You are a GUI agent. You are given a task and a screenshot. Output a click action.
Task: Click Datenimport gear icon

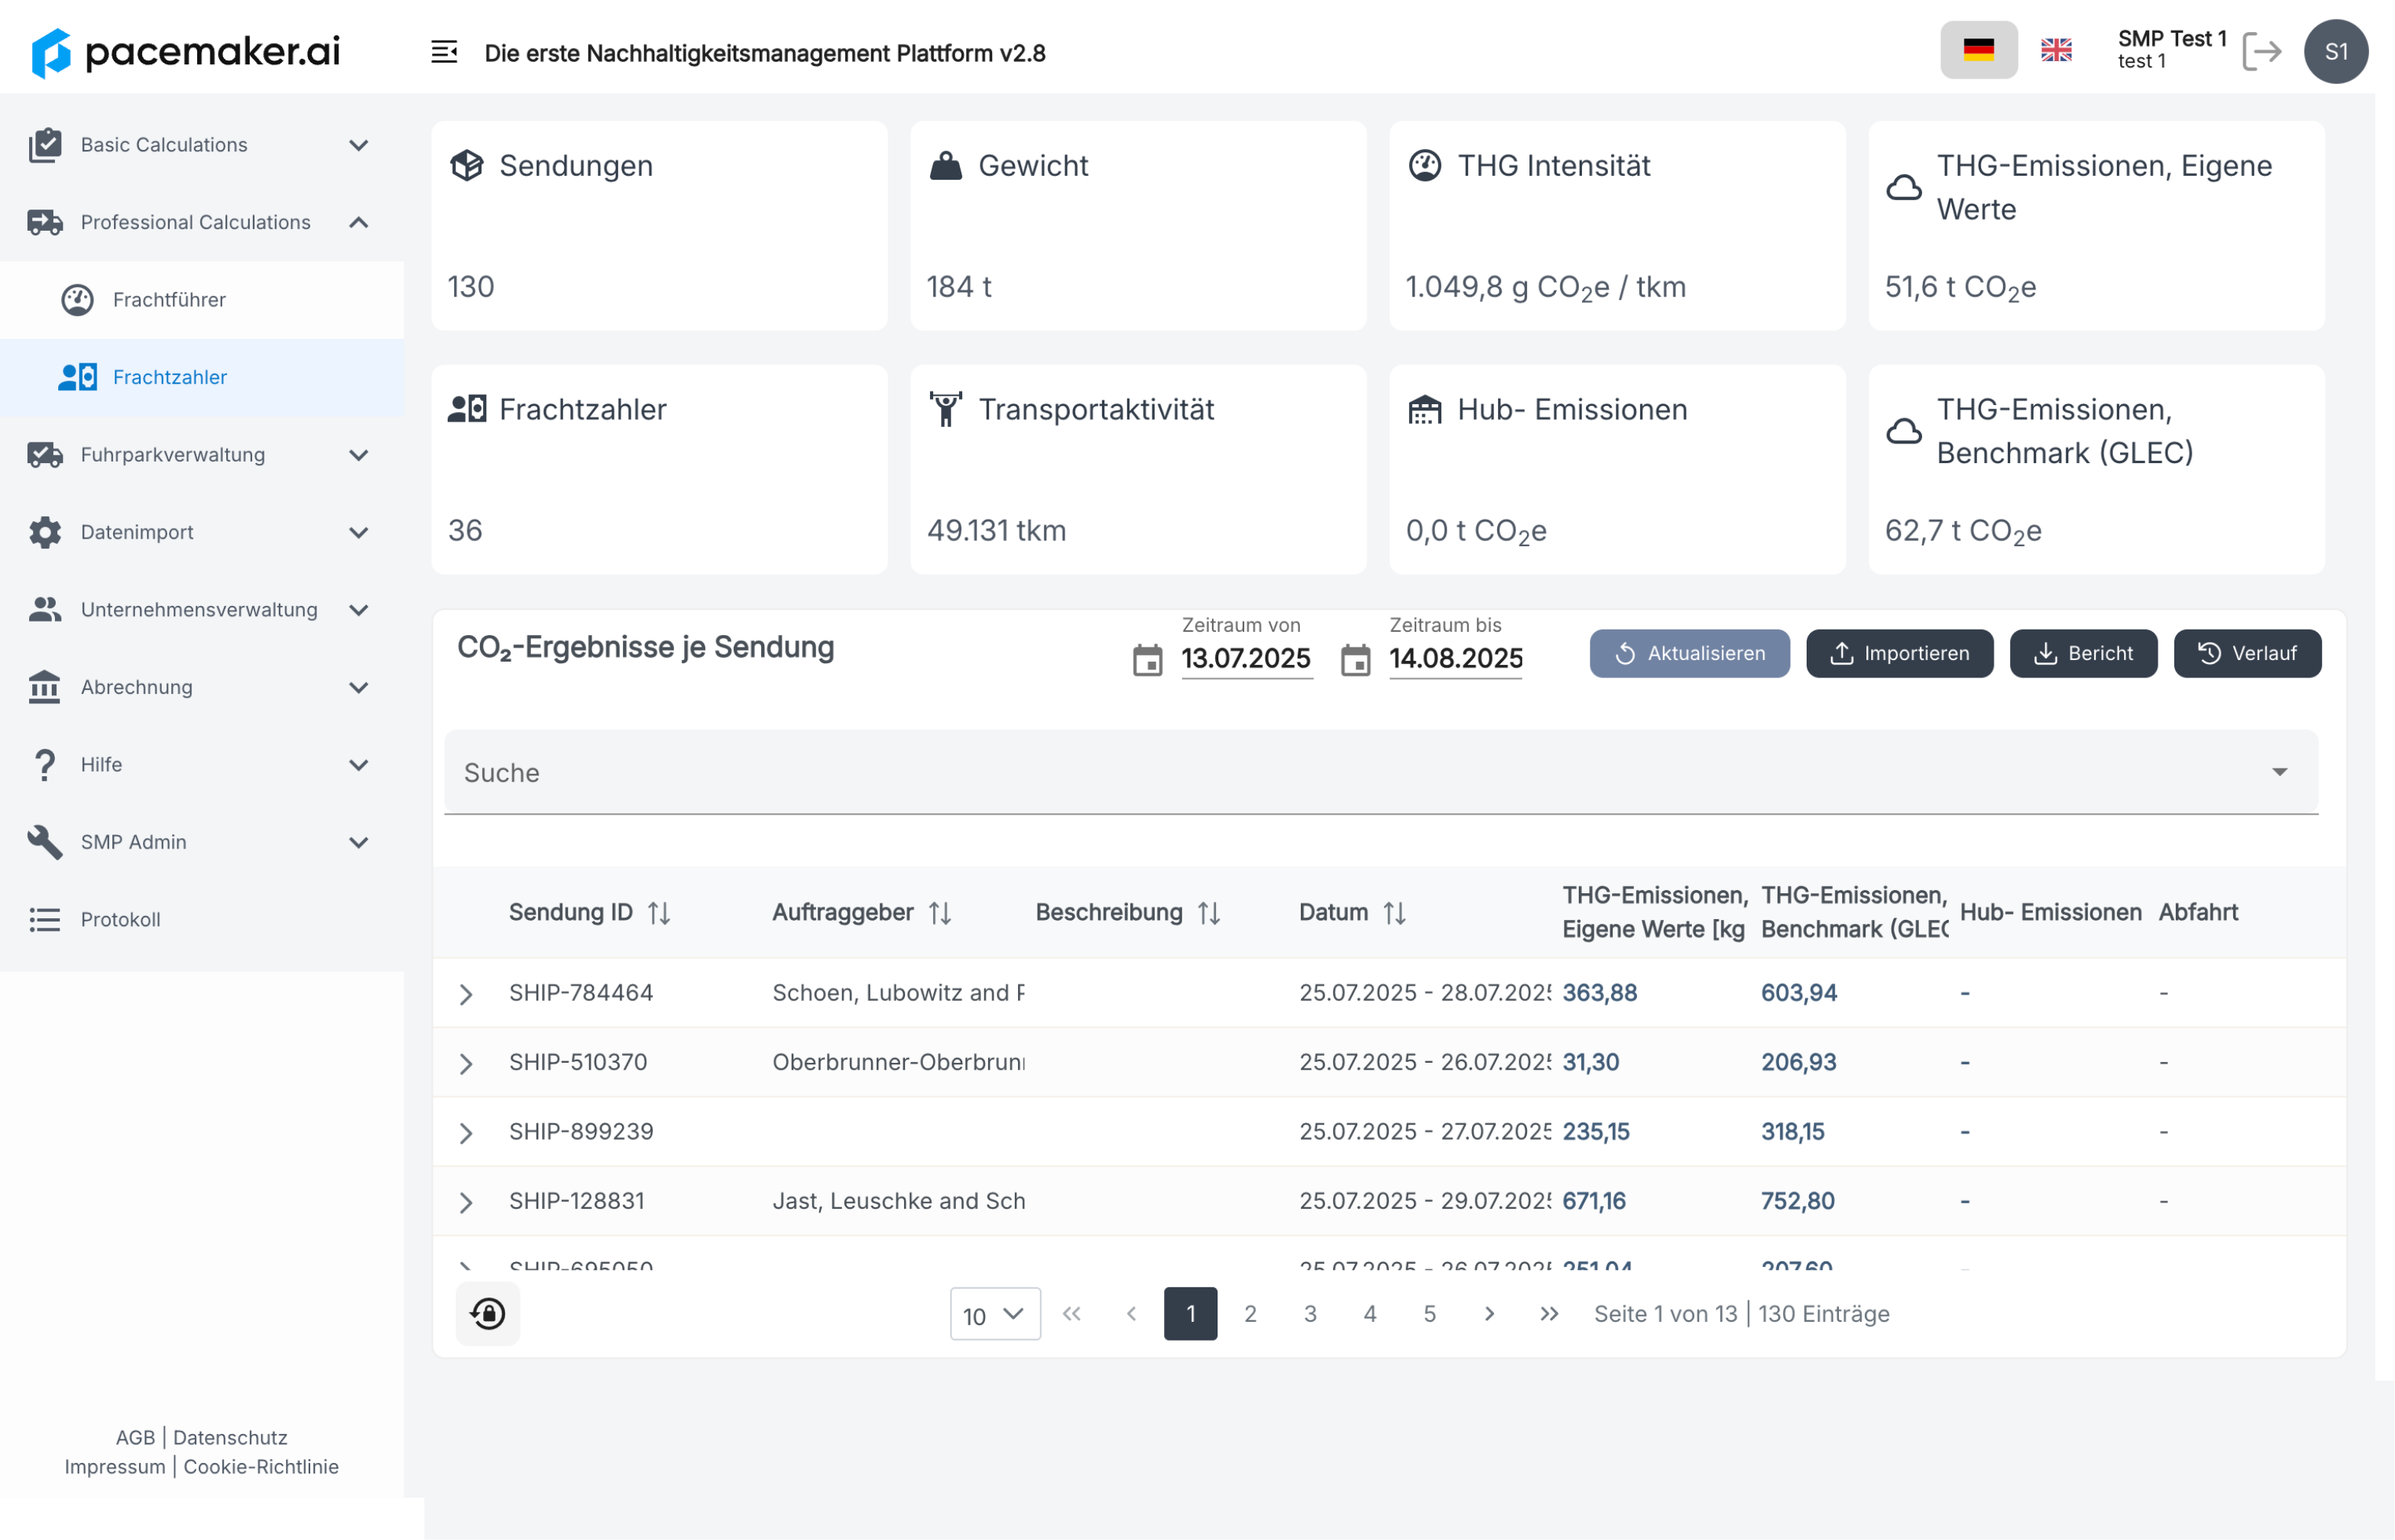click(45, 532)
